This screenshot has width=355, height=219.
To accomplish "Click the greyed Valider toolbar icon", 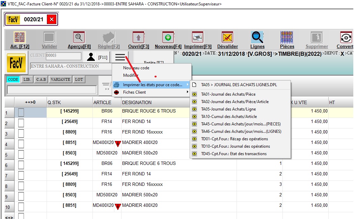I will [x=49, y=38].
